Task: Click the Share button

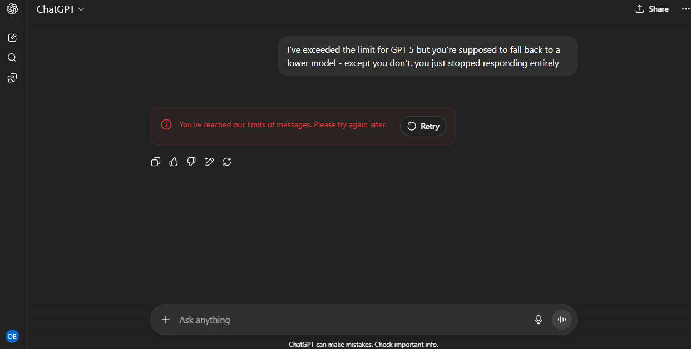Action: [652, 9]
